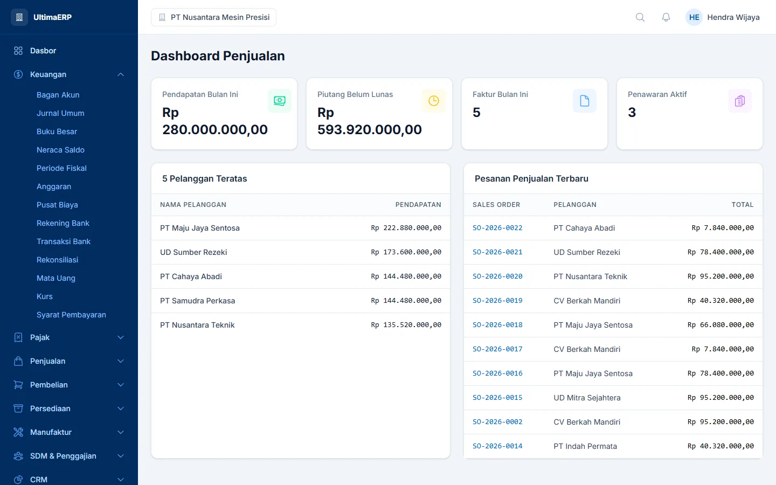Click the Persediaan box icon
This screenshot has height=485, width=776.
(x=18, y=408)
